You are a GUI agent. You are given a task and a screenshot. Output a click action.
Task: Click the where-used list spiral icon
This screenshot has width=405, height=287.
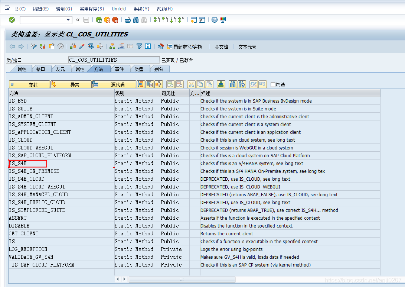pos(61,46)
